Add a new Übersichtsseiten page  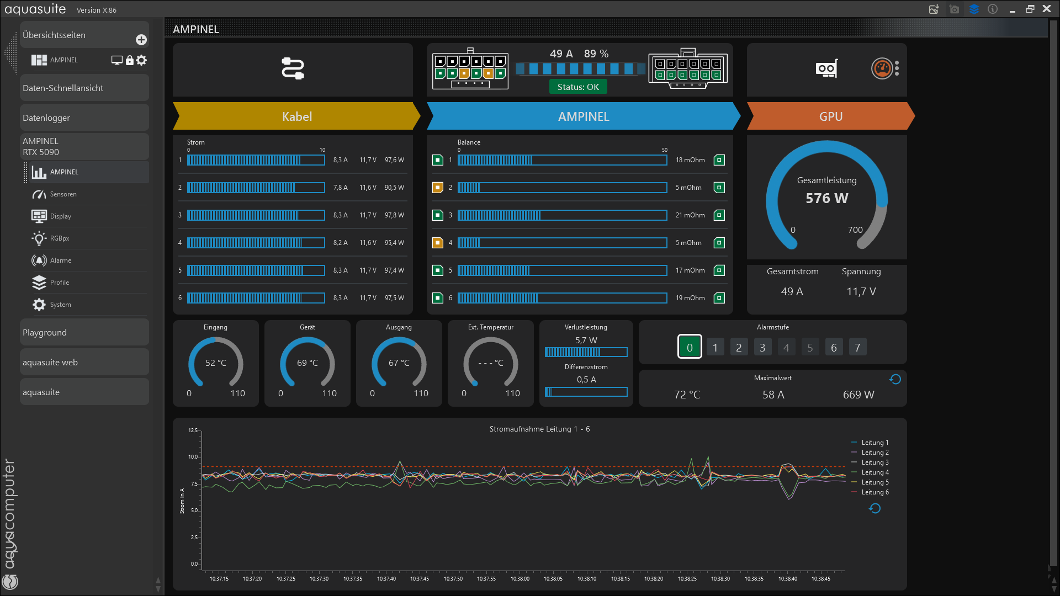(x=141, y=40)
